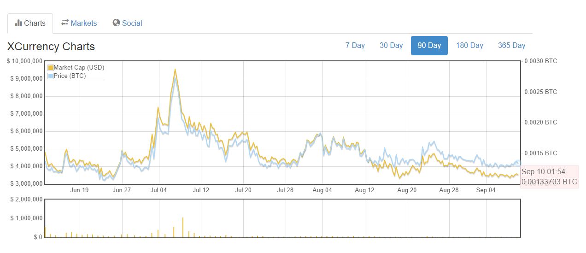
Task: Click the $ 5,000,000 axis label
Action: tap(27, 148)
